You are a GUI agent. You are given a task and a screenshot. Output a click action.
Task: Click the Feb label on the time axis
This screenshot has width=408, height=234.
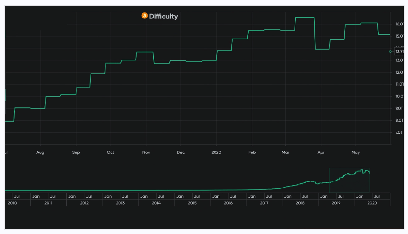[252, 152]
